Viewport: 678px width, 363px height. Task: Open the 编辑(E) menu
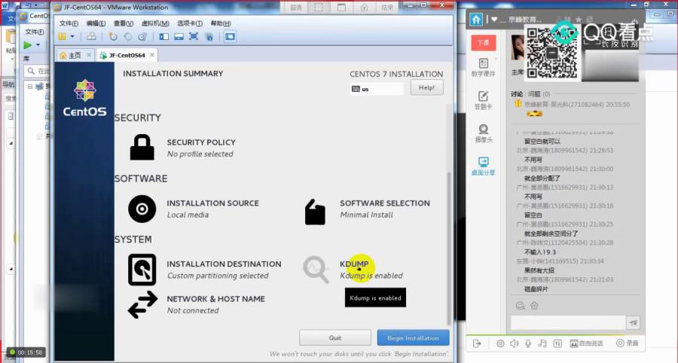point(96,23)
